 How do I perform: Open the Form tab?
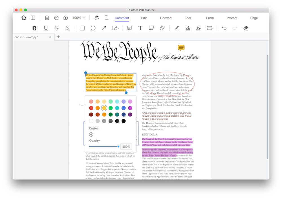[x=210, y=18]
